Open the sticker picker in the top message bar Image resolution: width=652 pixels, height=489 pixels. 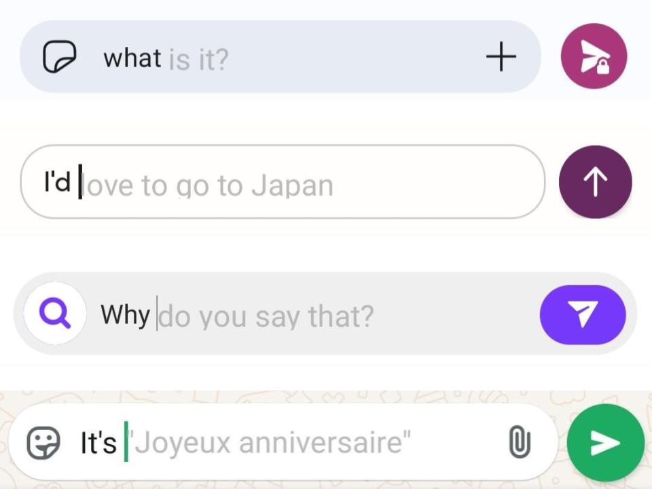(60, 57)
